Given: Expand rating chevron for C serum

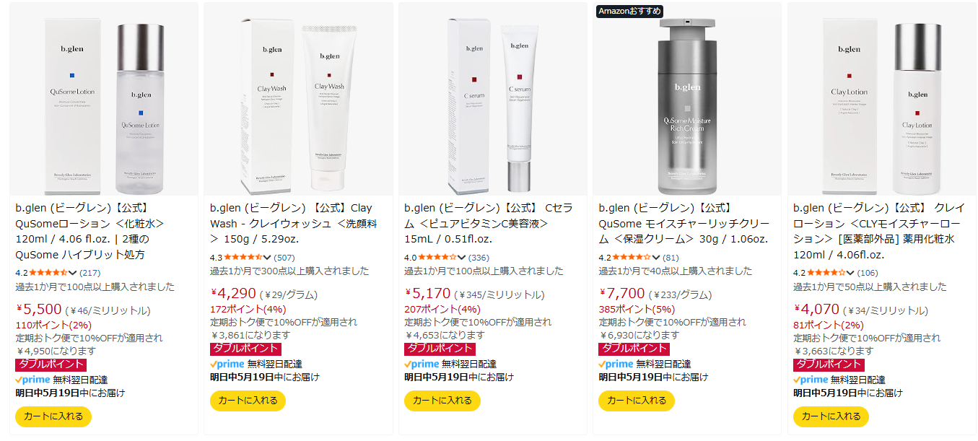Looking at the screenshot, I should click(x=461, y=257).
